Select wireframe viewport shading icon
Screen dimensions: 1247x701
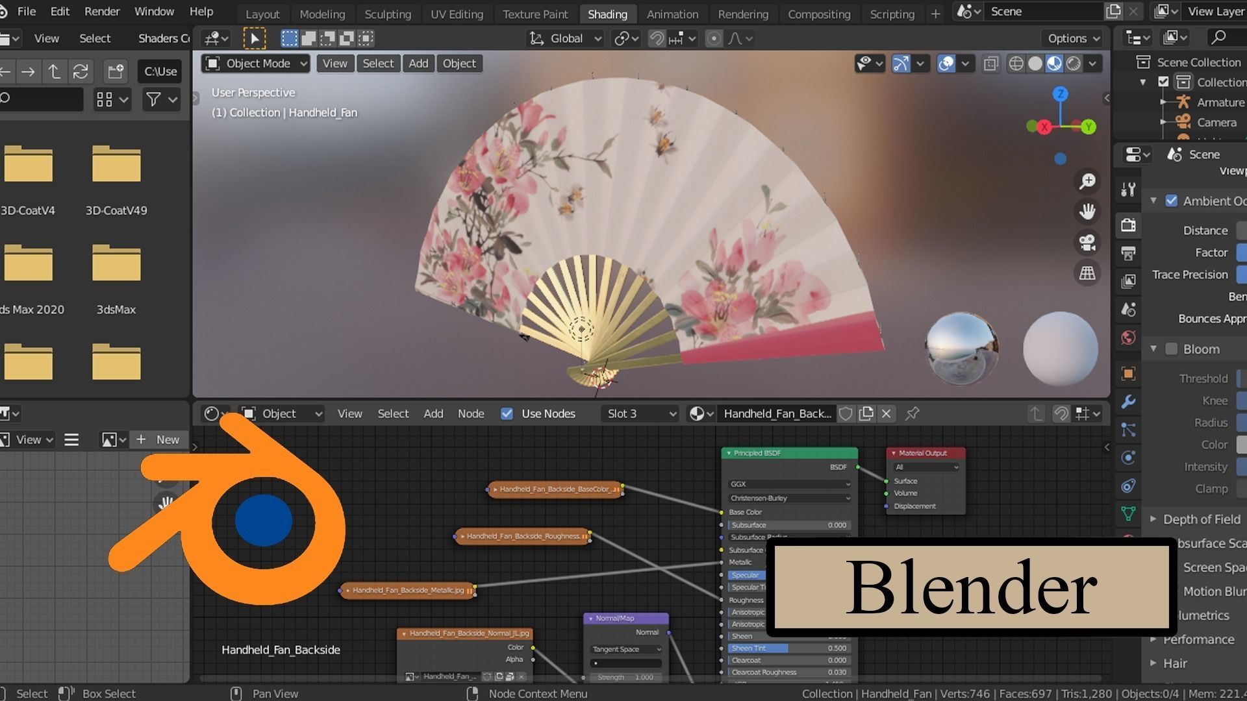tap(1016, 64)
